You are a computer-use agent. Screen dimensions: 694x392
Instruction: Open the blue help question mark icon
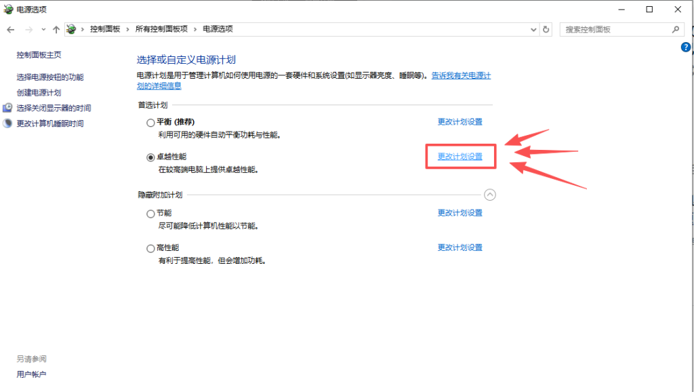686,47
